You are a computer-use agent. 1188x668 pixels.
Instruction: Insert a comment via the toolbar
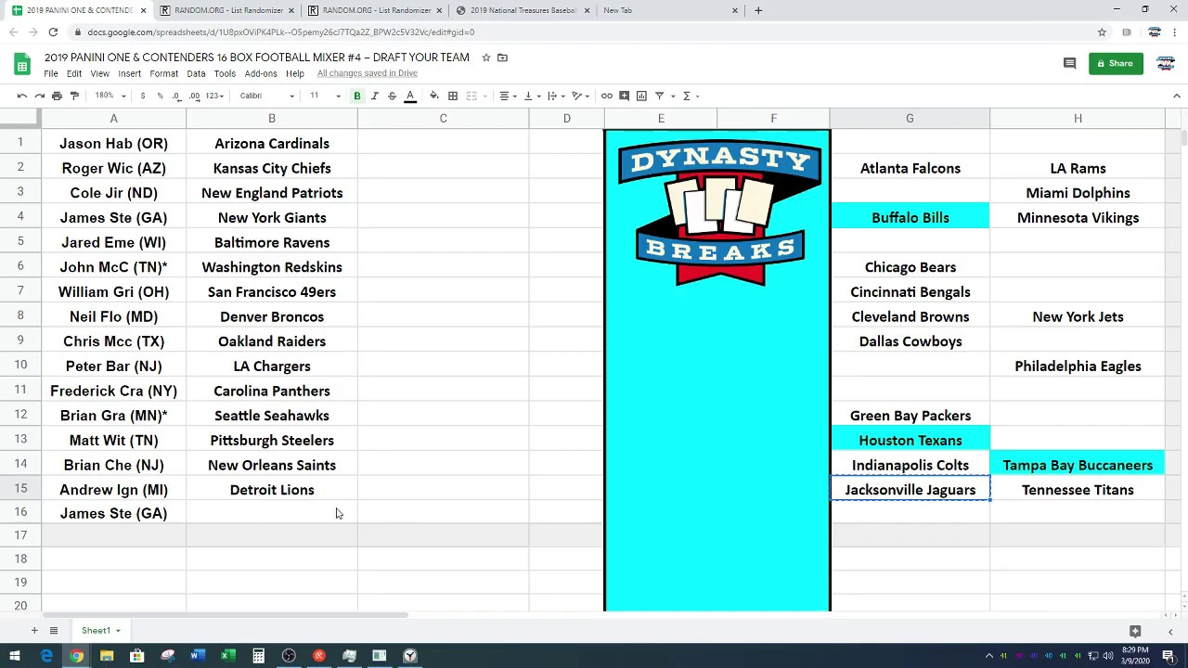tap(624, 96)
